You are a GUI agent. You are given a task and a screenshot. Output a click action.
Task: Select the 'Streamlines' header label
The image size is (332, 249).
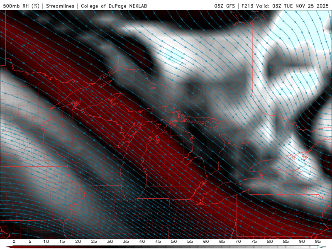[x=60, y=6]
